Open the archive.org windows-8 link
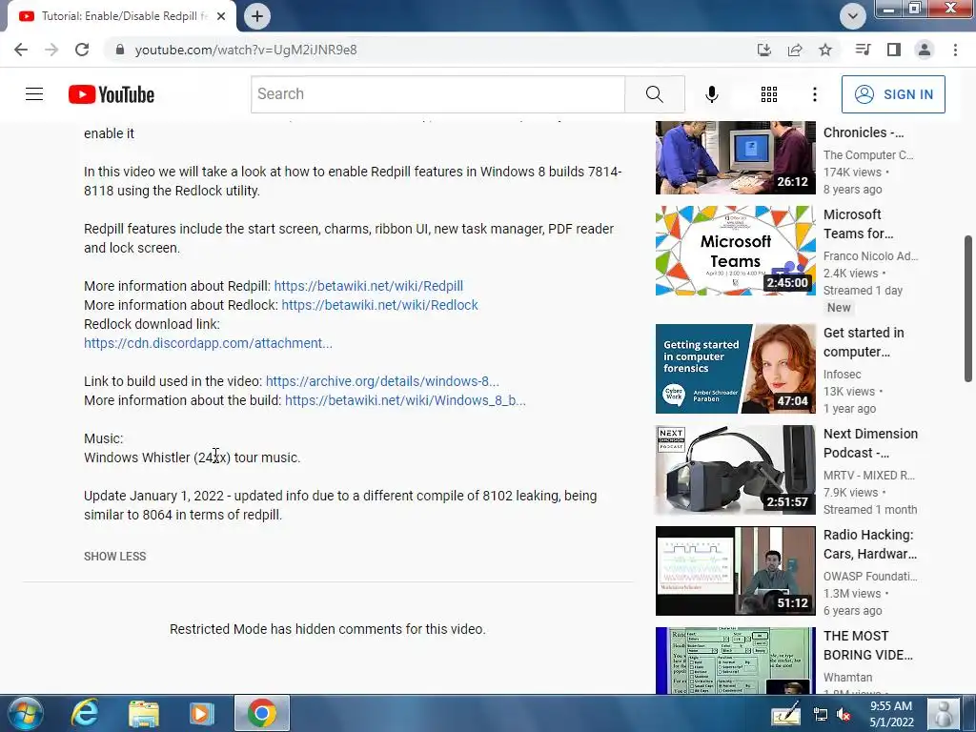Image resolution: width=976 pixels, height=732 pixels. (382, 381)
